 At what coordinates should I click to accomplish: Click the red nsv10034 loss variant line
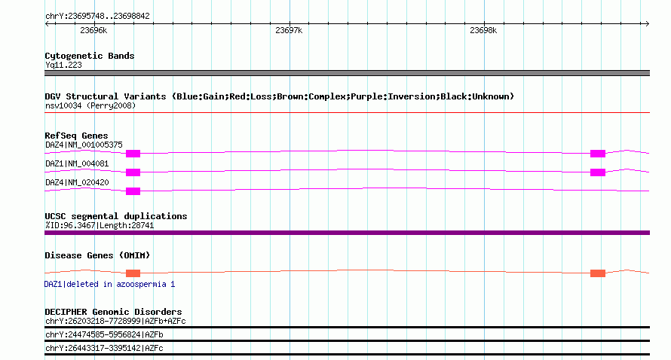[347, 112]
